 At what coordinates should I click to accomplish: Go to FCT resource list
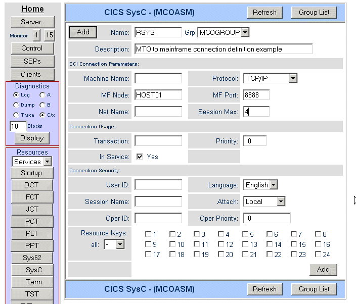click(32, 197)
